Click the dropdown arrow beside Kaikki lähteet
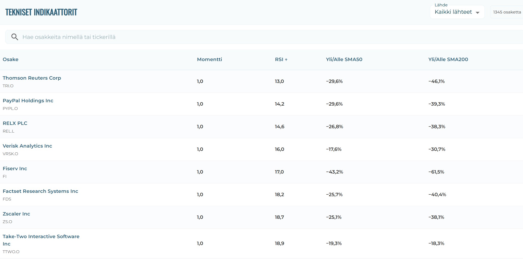523x259 pixels. [477, 12]
